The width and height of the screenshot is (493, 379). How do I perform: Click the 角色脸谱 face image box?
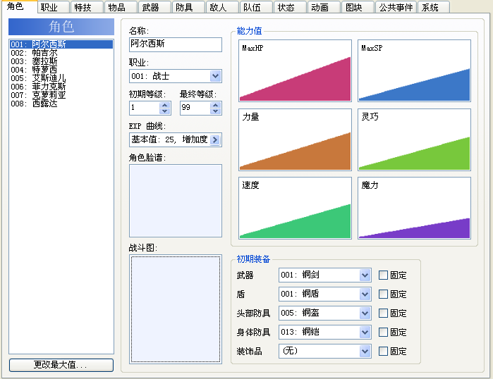(x=176, y=201)
